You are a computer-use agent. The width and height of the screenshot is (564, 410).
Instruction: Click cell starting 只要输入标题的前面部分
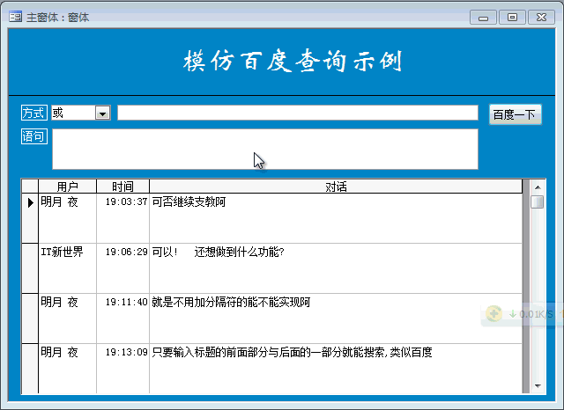point(336,369)
